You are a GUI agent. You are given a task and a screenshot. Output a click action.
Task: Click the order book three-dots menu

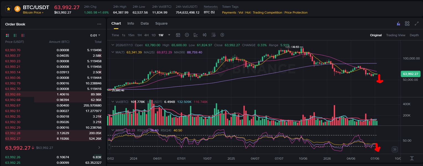coord(99,24)
